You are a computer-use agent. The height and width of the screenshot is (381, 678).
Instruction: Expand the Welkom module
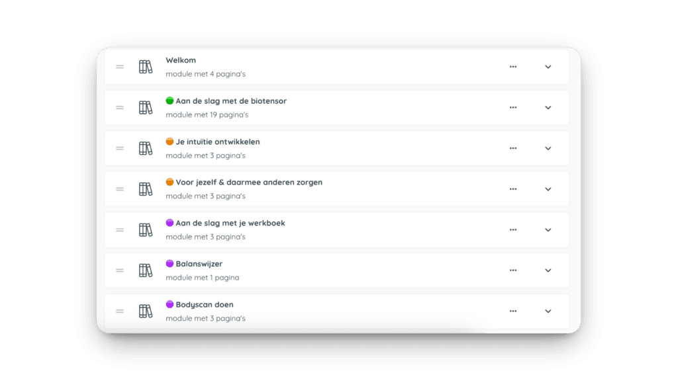point(548,67)
